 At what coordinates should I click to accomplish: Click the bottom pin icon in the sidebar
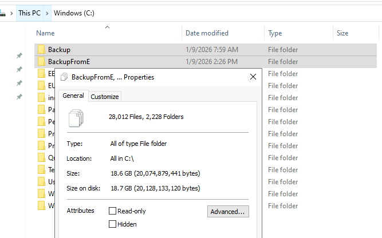[x=19, y=97]
